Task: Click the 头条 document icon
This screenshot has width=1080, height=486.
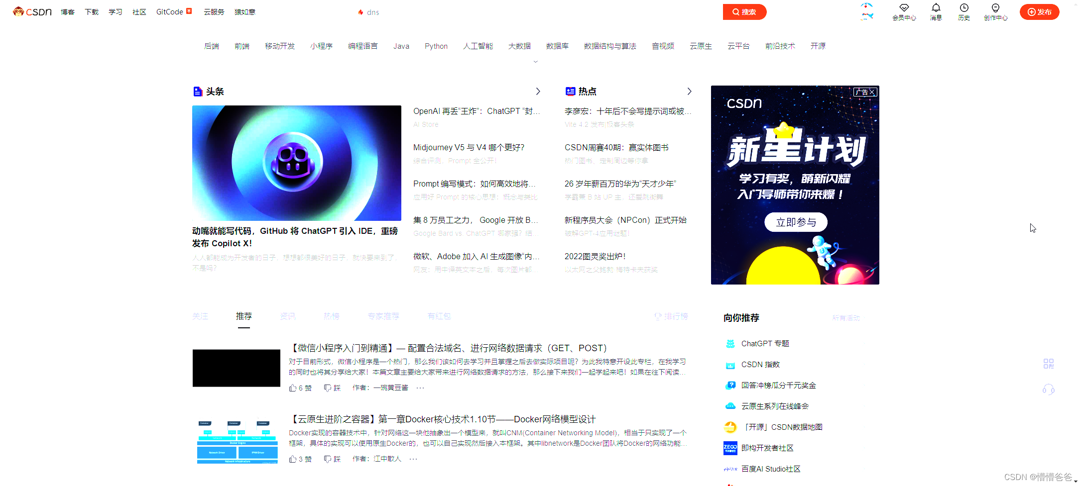Action: (x=198, y=92)
